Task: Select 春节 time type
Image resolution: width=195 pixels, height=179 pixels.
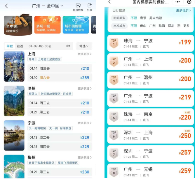Action: tap(143, 18)
